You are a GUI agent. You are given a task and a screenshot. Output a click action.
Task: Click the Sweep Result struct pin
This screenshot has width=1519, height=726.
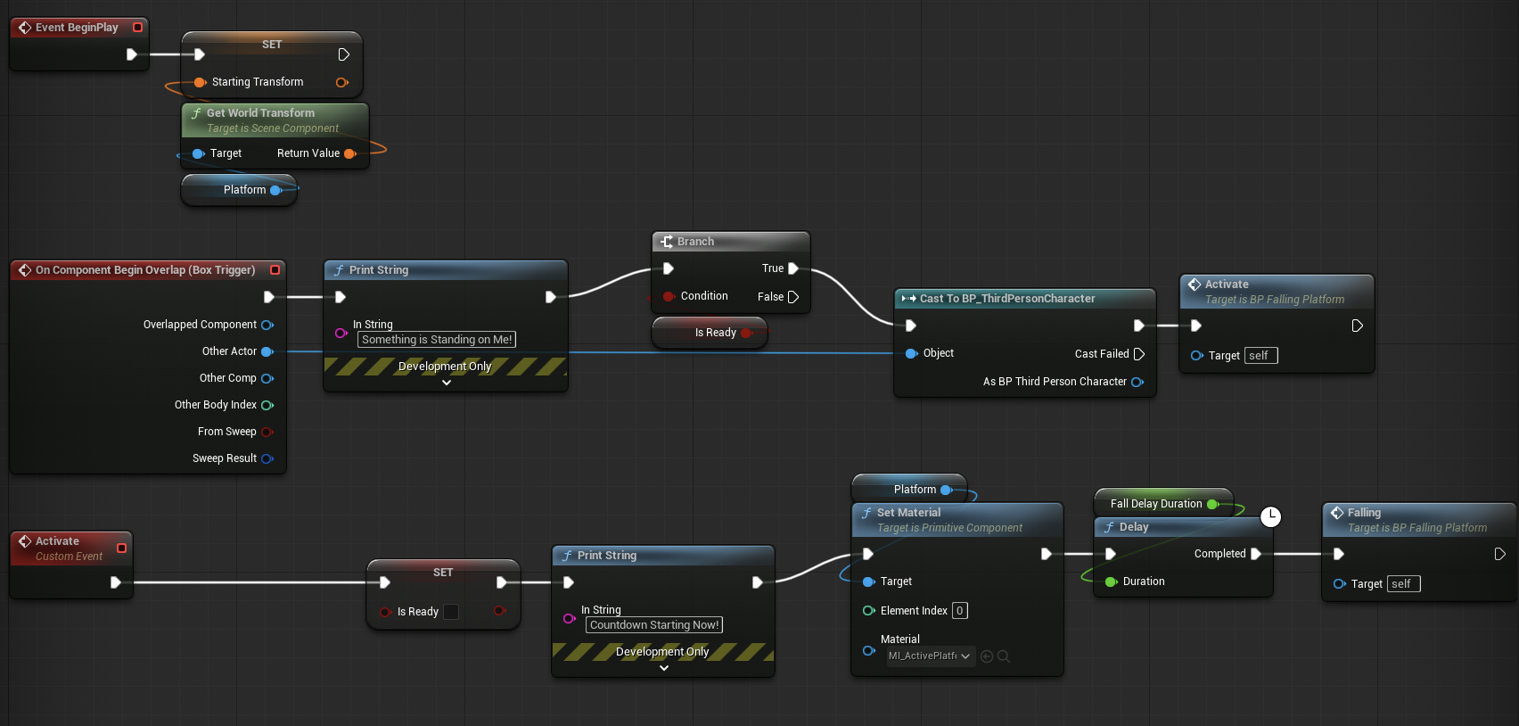267,458
